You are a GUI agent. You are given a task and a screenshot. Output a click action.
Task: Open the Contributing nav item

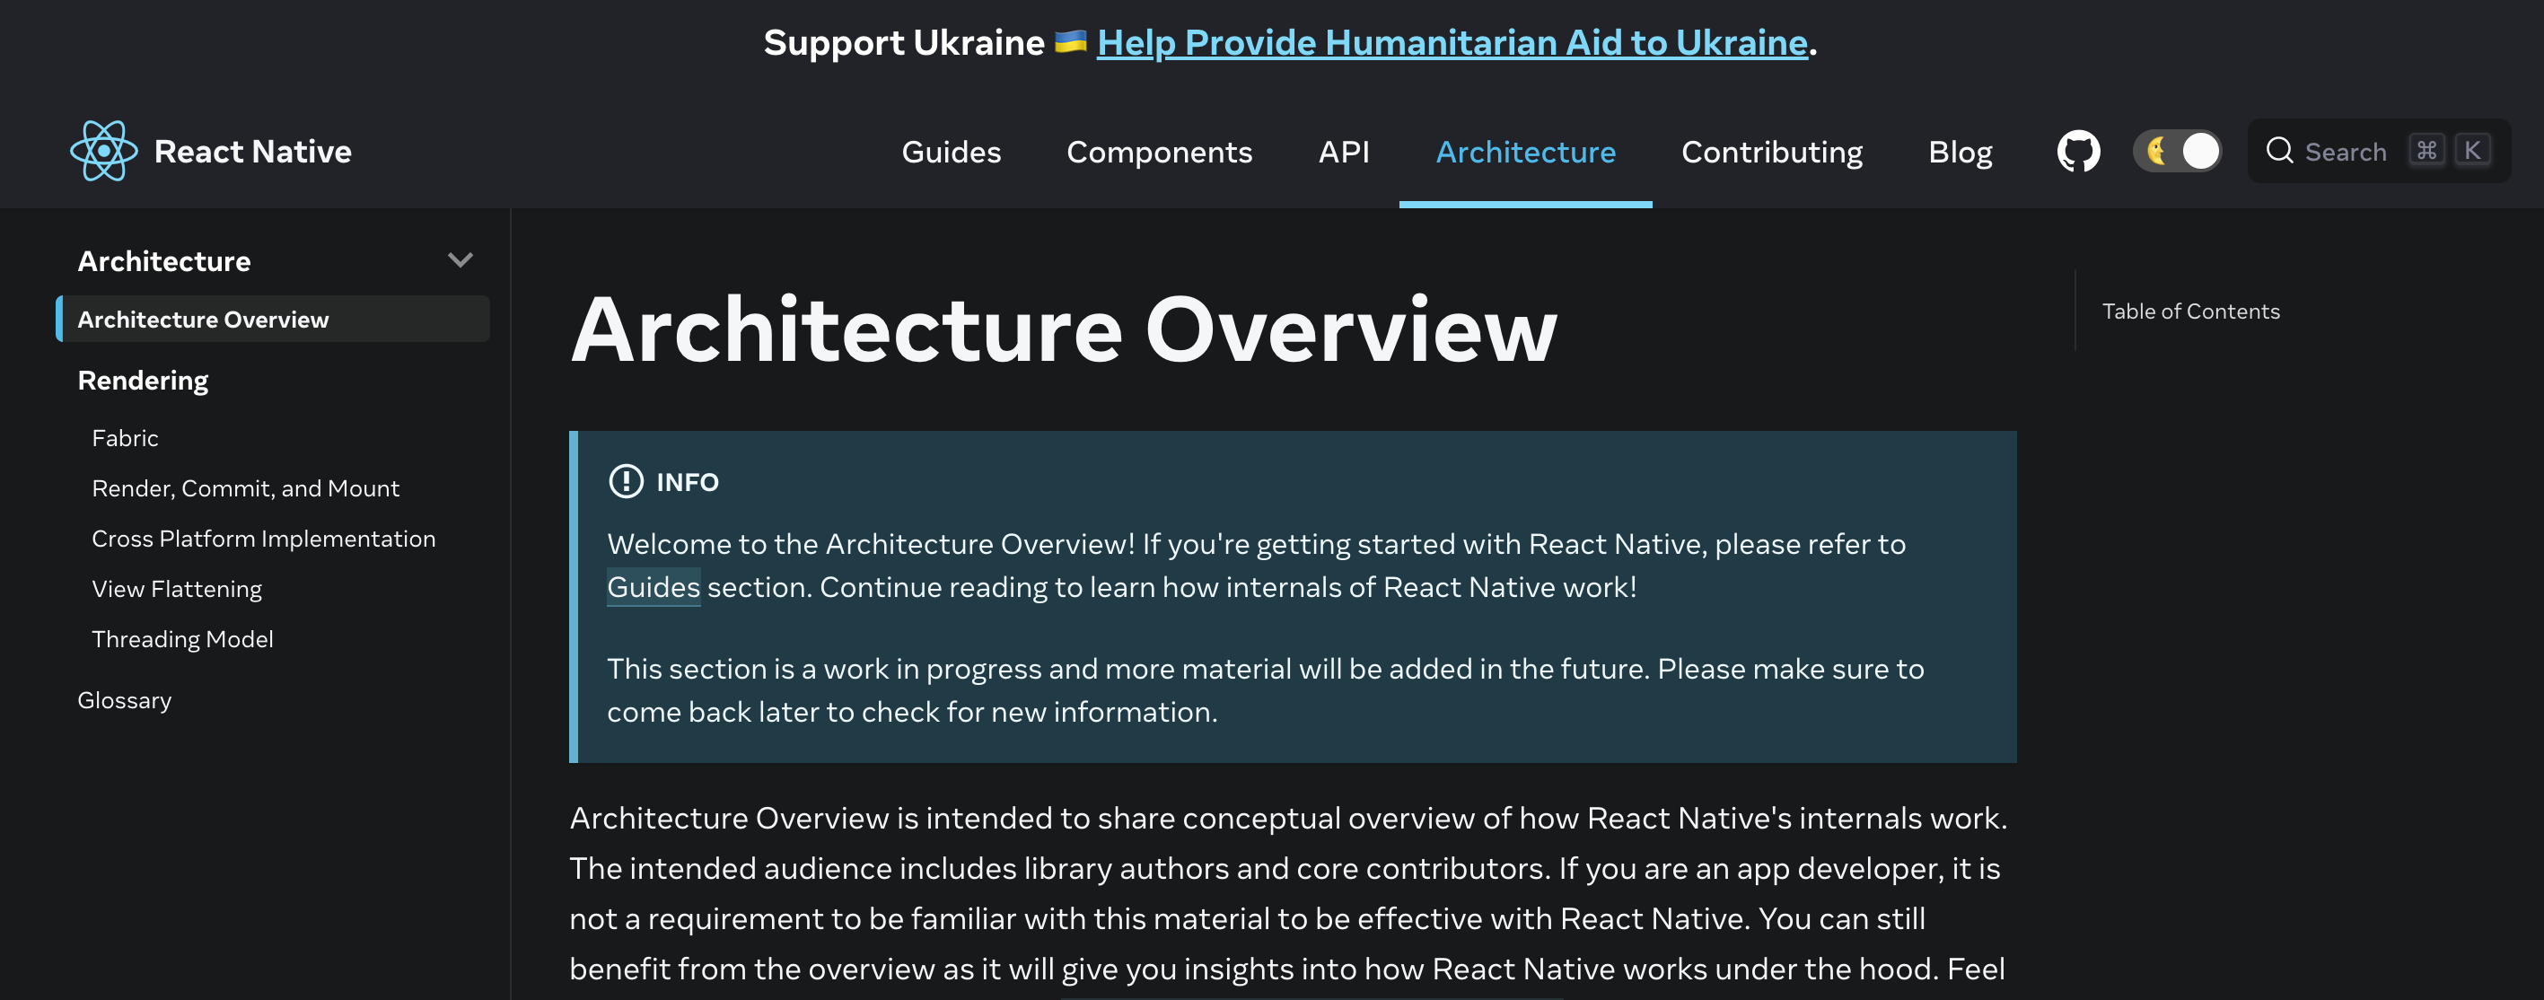[1772, 151]
